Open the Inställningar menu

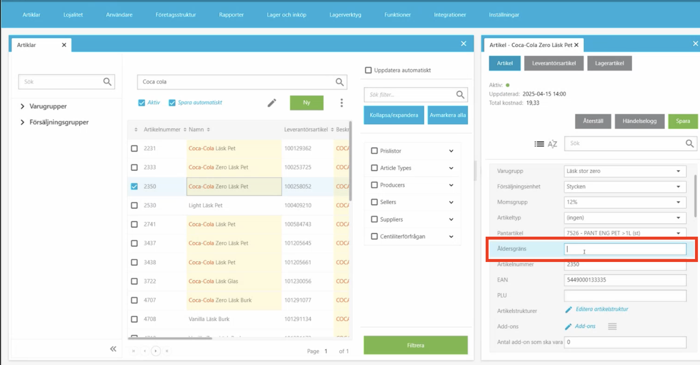pos(504,15)
